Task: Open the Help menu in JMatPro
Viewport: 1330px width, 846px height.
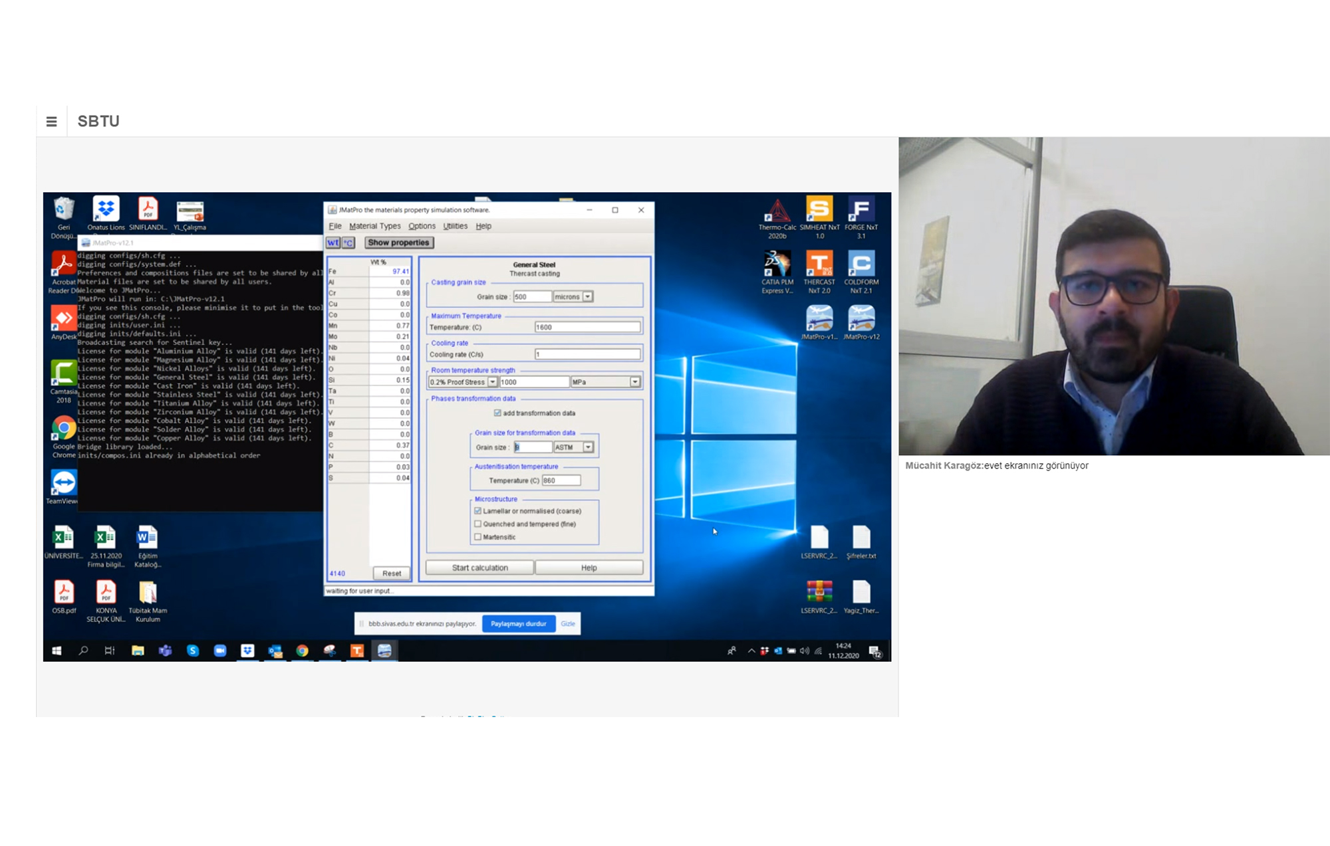Action: click(483, 226)
